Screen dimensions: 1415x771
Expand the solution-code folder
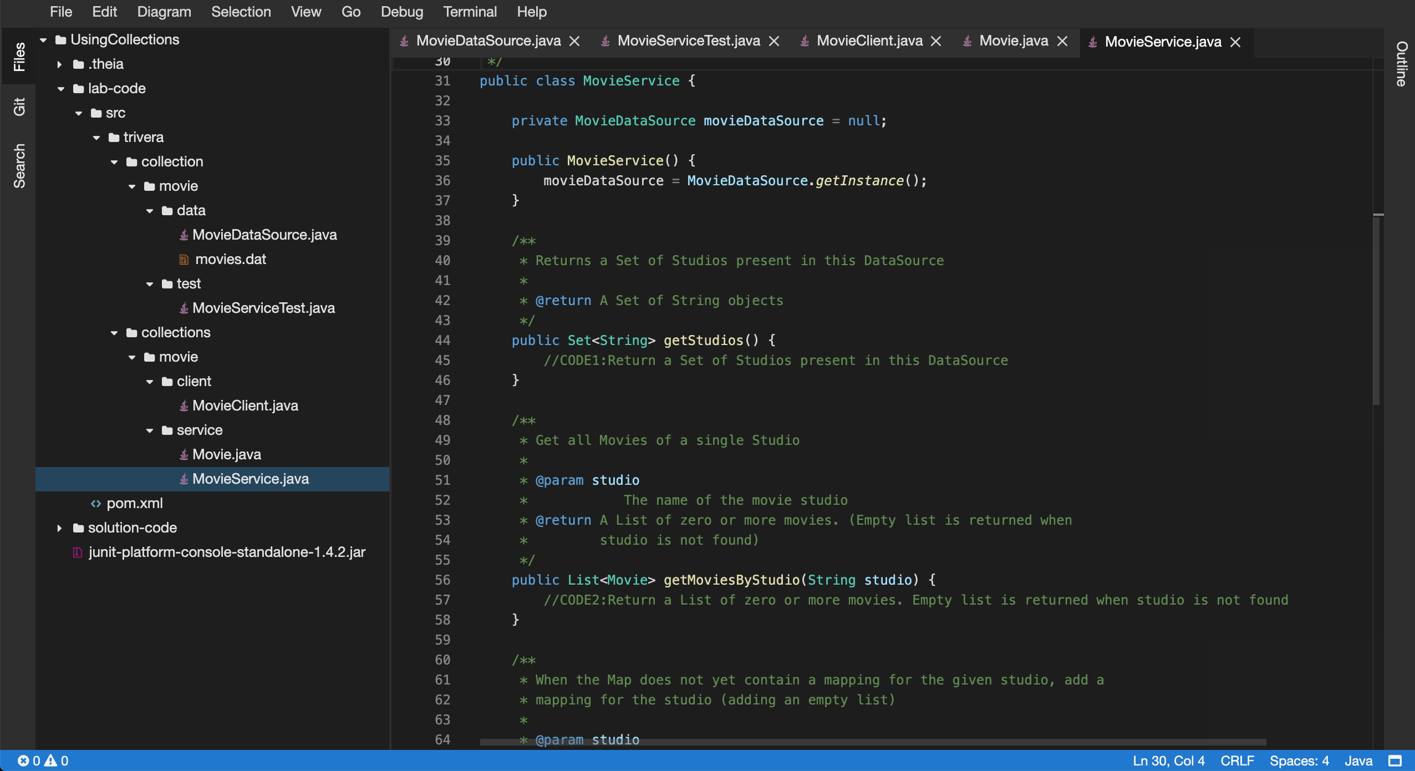click(x=60, y=528)
